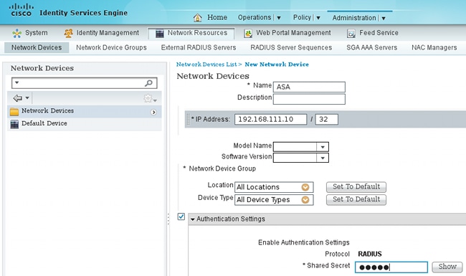Viewport: 466px width, 276px height.
Task: Click Set To Default for Device Type
Action: 356,199
